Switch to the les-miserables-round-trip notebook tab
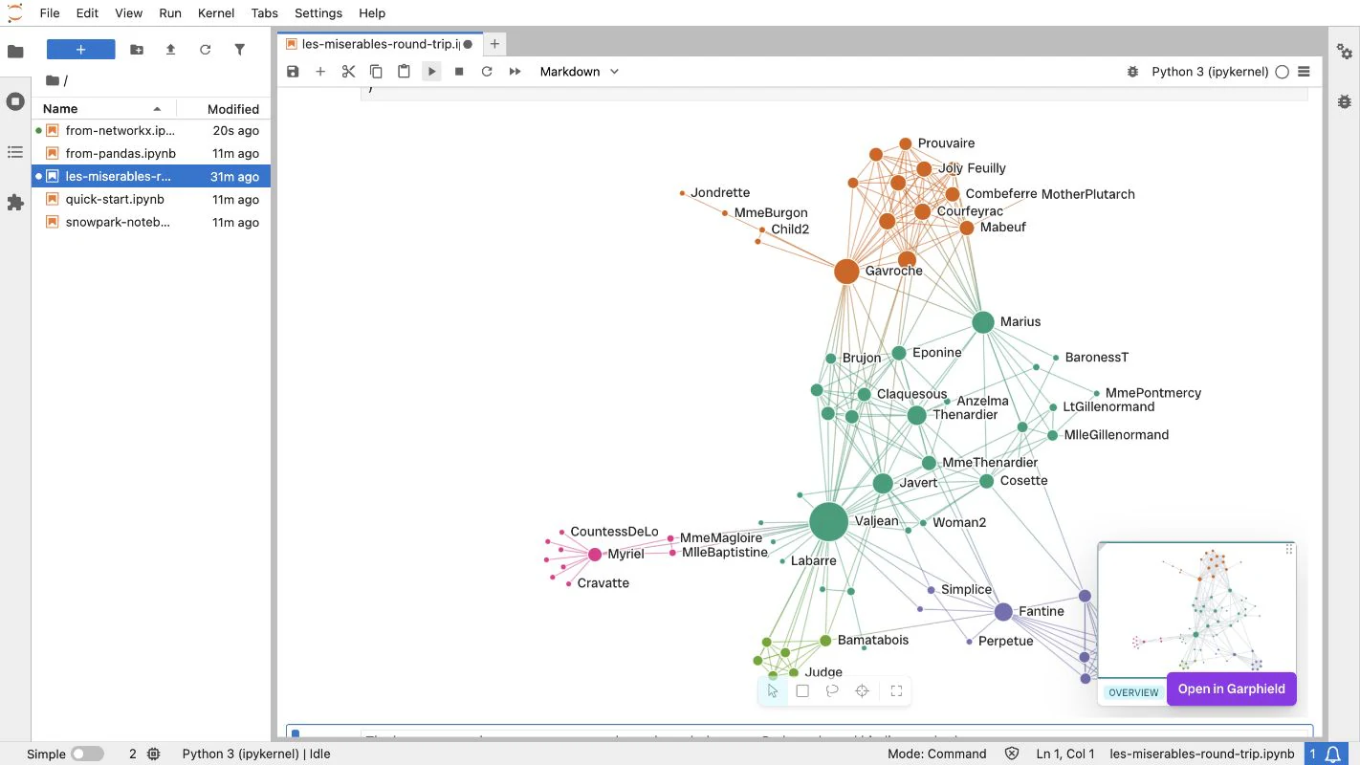Screen dimensions: 1360x765 (380, 44)
